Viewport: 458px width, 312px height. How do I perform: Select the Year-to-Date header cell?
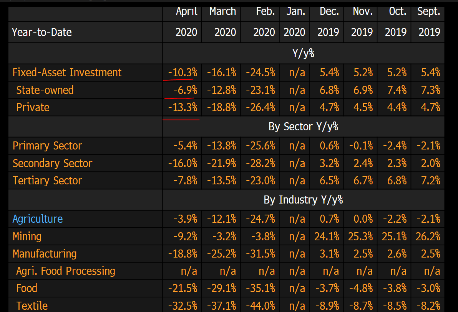[42, 32]
